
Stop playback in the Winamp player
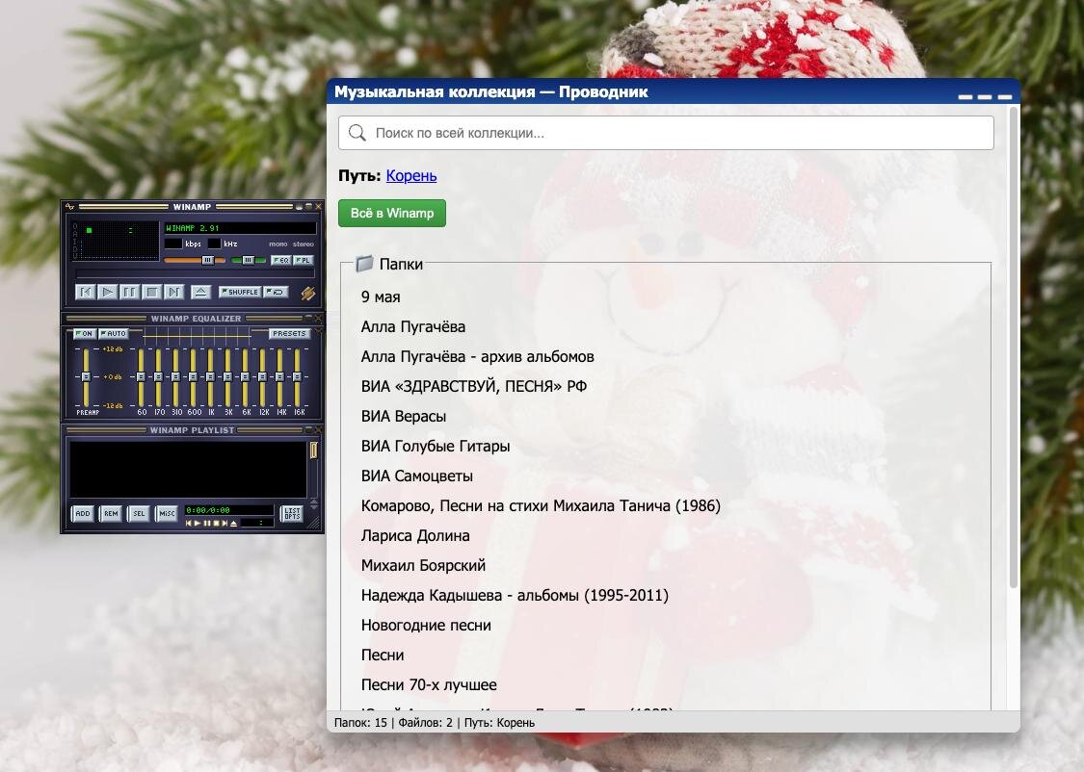click(x=152, y=292)
